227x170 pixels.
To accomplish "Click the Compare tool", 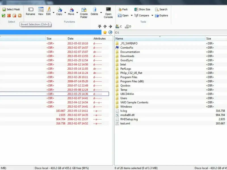I will pos(142,16).
